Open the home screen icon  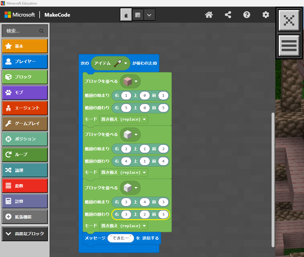[209, 15]
